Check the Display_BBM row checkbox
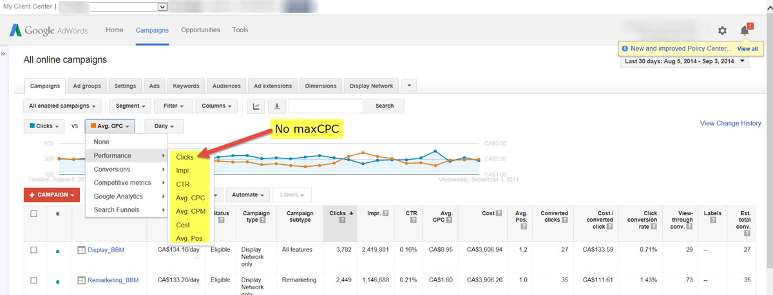Image resolution: width=773 pixels, height=295 pixels. coord(34,250)
